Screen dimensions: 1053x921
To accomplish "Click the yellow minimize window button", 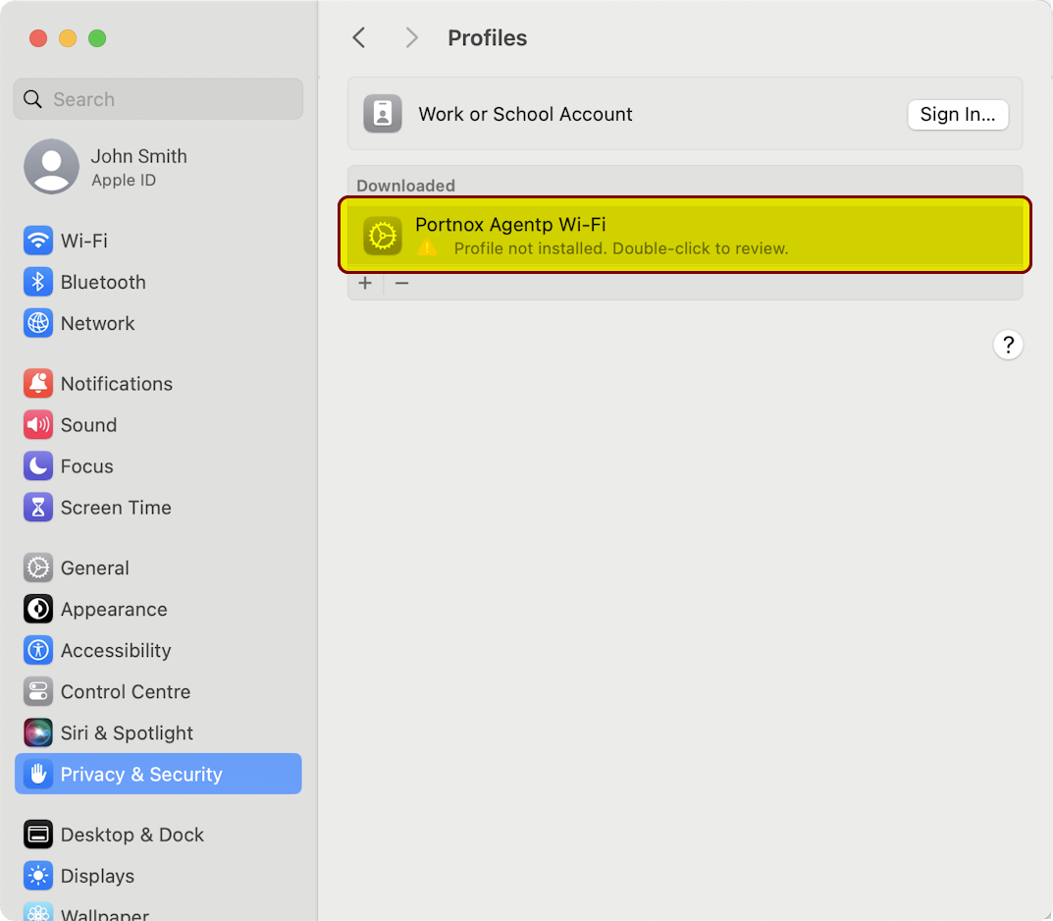I will click(68, 38).
